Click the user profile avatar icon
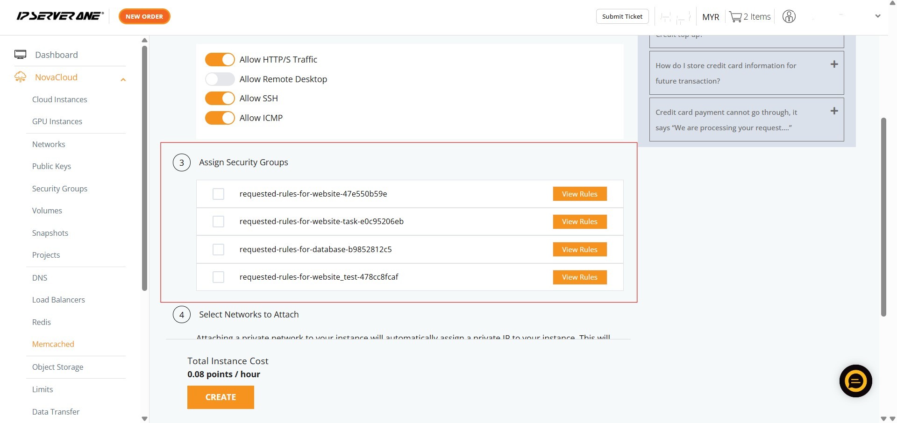 pos(789,17)
